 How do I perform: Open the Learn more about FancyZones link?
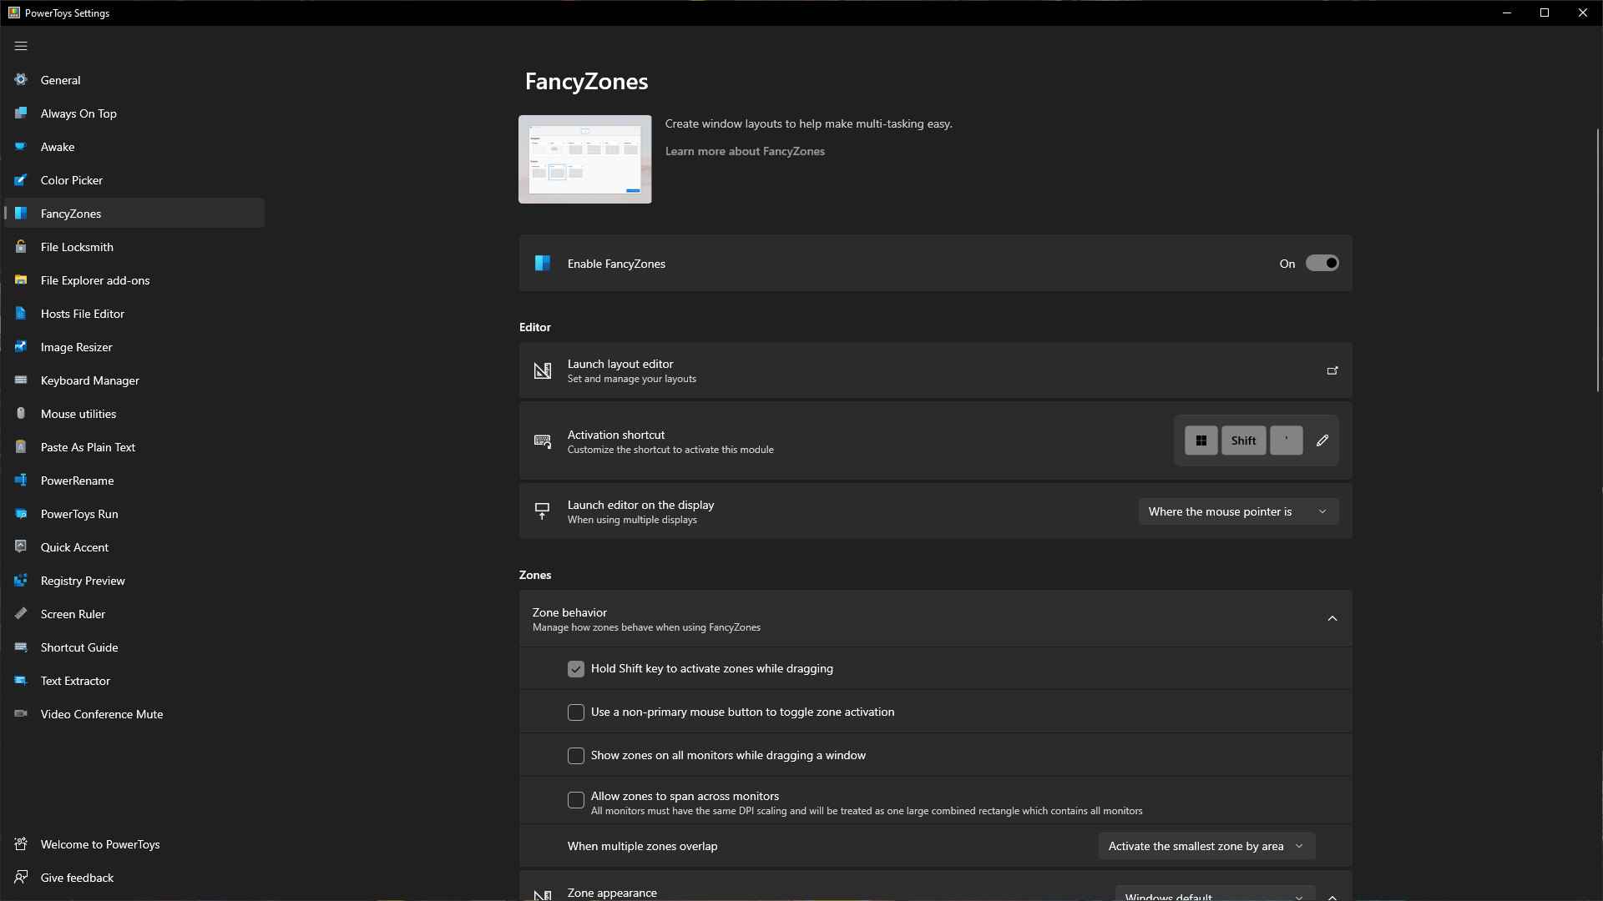pos(745,151)
